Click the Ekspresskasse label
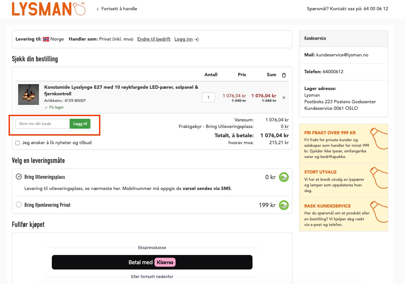Viewport: 405px width, 284px height. pos(152,247)
